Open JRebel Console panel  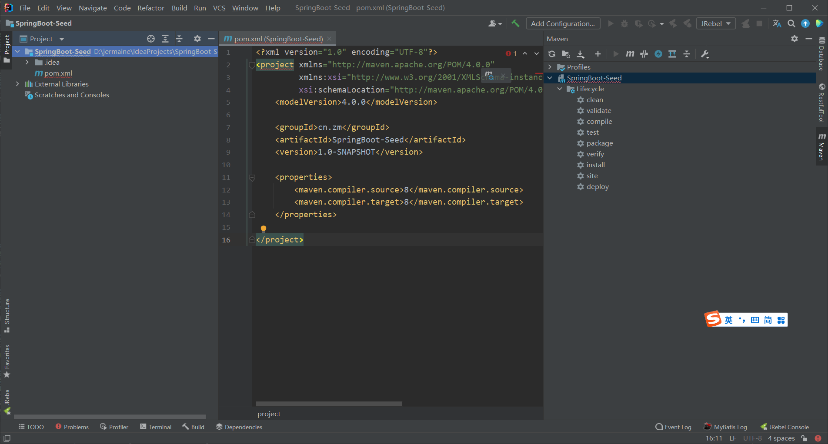[x=785, y=427]
